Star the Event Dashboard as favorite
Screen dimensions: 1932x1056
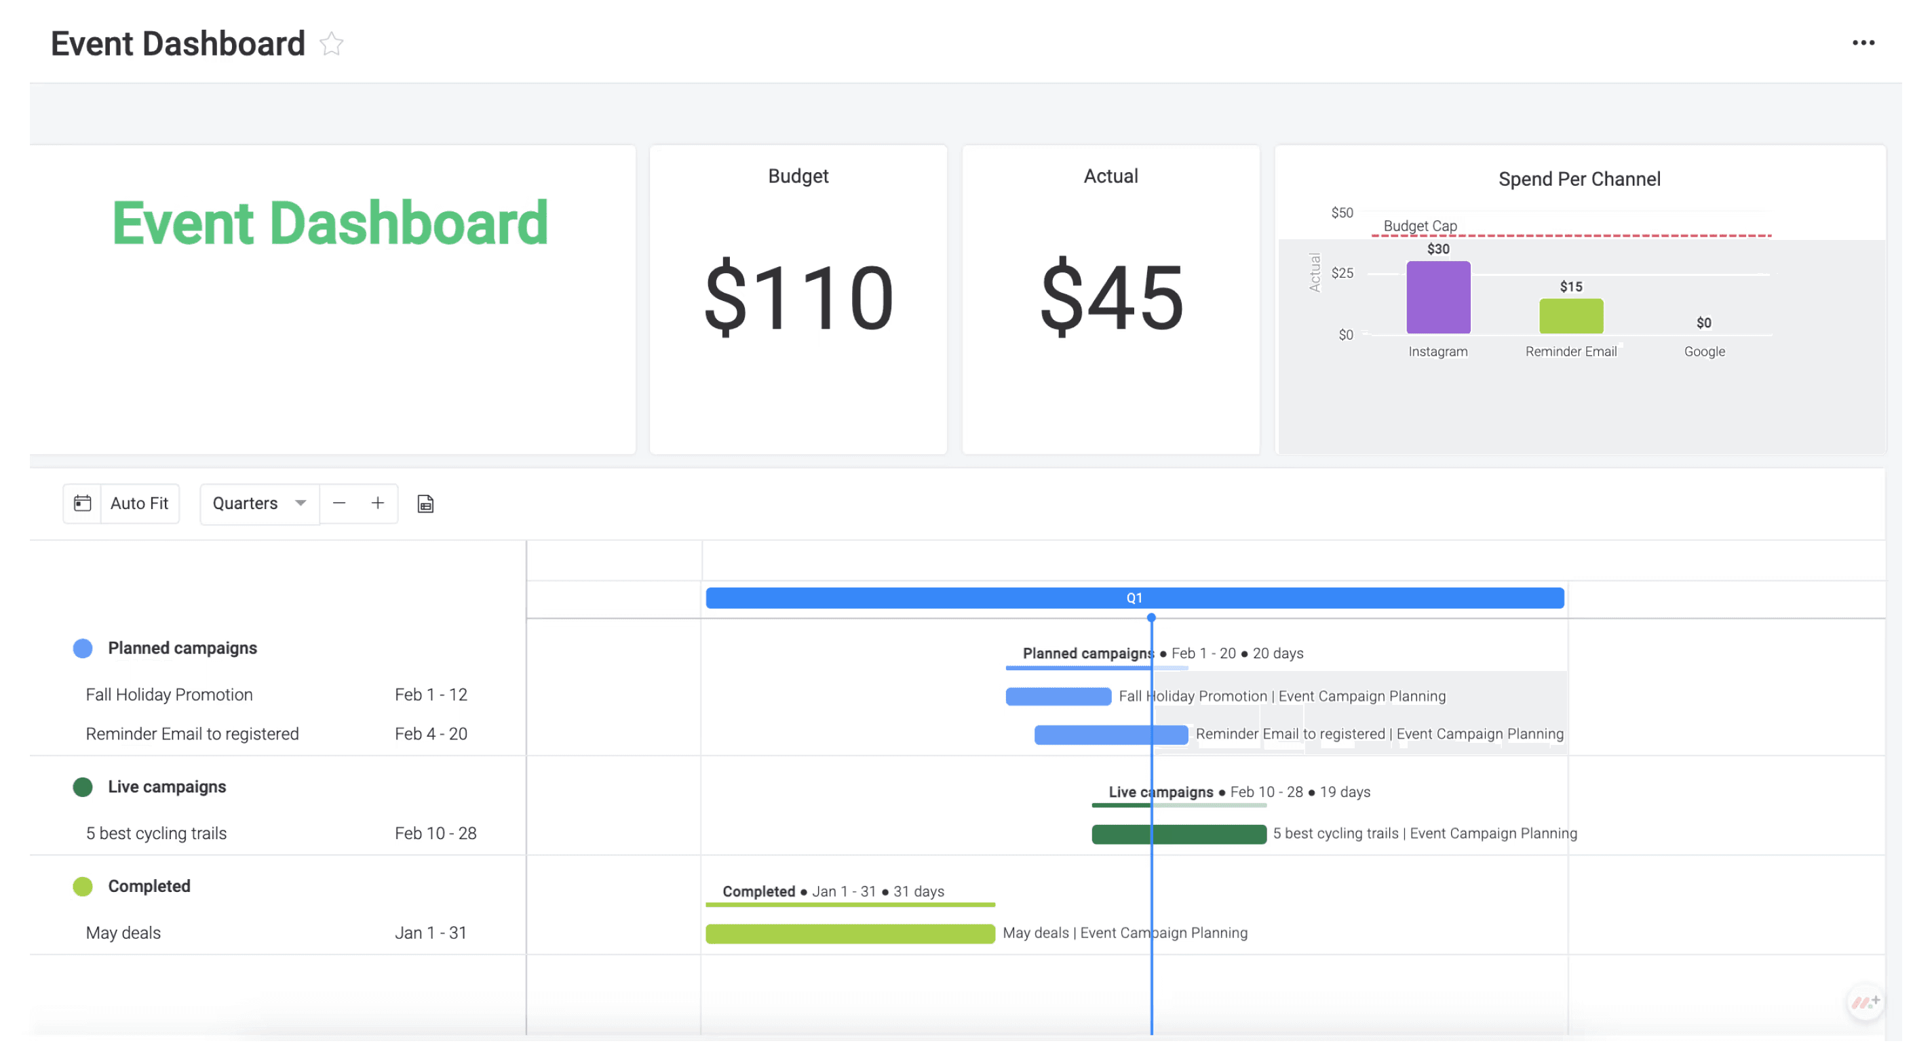click(x=331, y=43)
